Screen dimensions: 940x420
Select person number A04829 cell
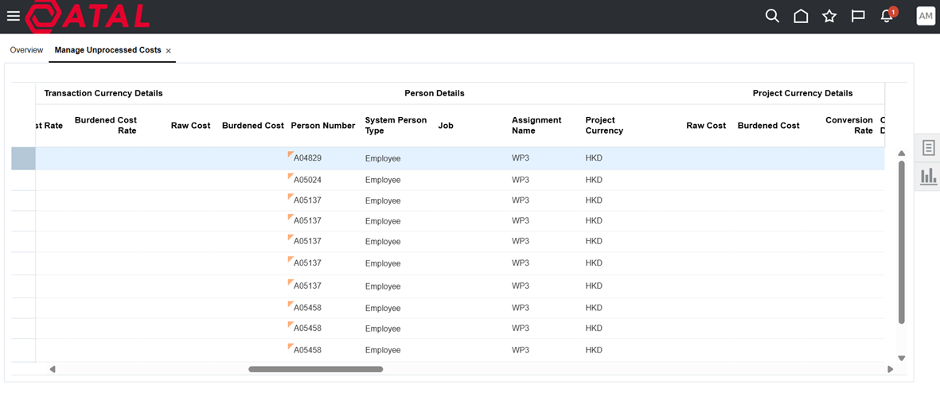tap(307, 158)
